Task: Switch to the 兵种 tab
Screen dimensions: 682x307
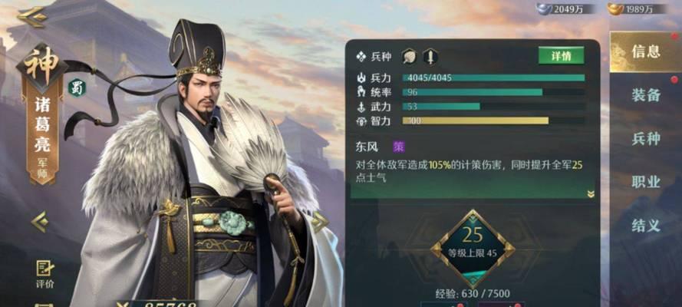Action: 646,139
